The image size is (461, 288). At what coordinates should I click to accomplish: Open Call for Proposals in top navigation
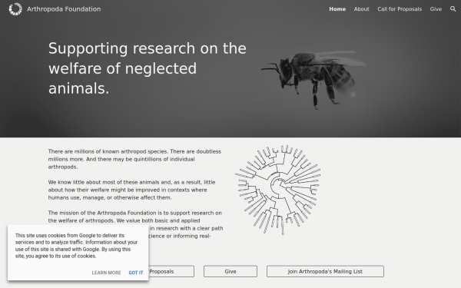click(x=400, y=9)
